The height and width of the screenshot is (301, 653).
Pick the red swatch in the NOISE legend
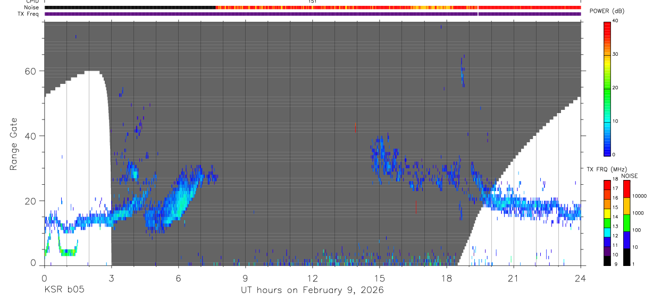point(626,189)
